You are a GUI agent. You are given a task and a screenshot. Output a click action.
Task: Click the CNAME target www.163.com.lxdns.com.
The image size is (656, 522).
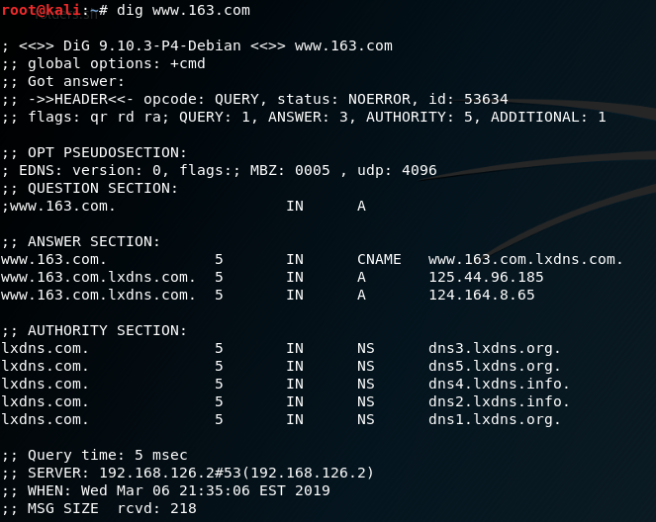pos(525,259)
